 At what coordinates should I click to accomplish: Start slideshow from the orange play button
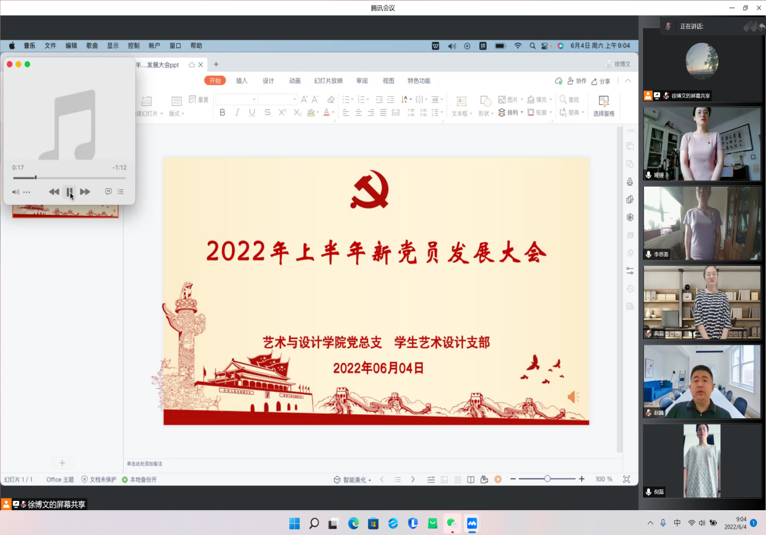pyautogui.click(x=498, y=480)
